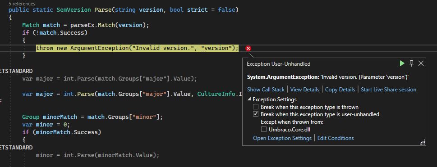Click Edit Conditions link
This screenshot has height=167, width=437.
[x=336, y=138]
